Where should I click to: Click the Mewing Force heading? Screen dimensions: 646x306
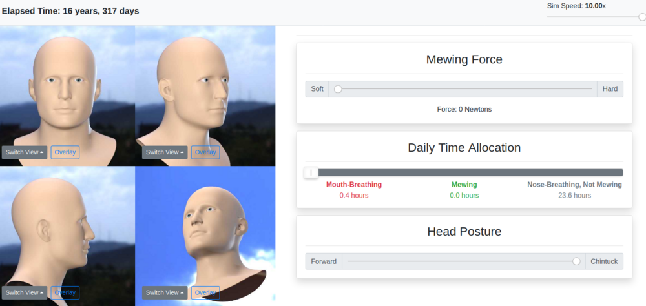[x=464, y=59]
